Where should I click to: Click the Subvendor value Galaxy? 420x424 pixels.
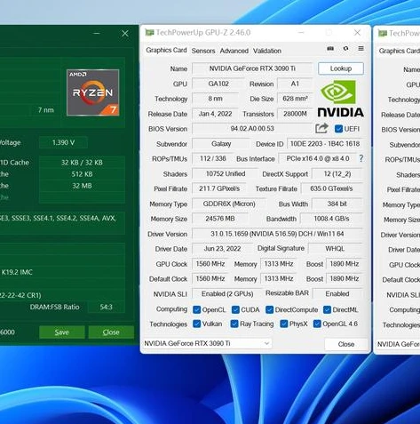(x=221, y=144)
